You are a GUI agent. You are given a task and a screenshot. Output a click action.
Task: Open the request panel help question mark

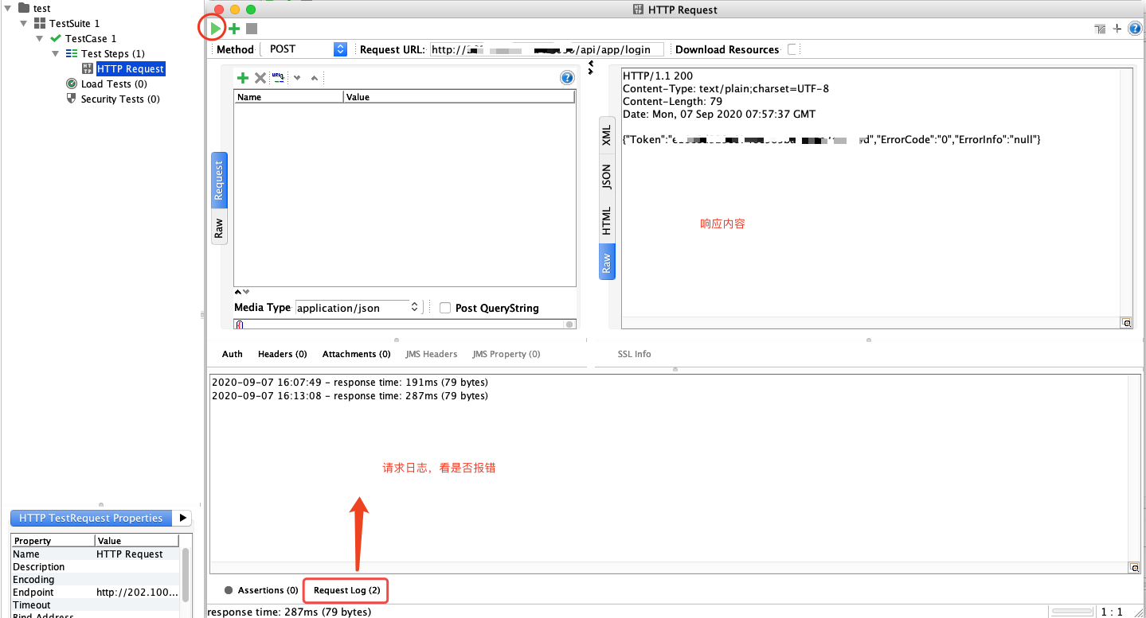566,77
